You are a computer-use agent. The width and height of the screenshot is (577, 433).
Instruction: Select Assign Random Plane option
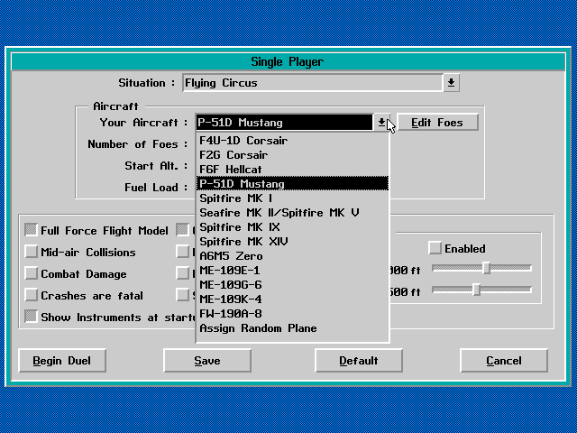292,327
